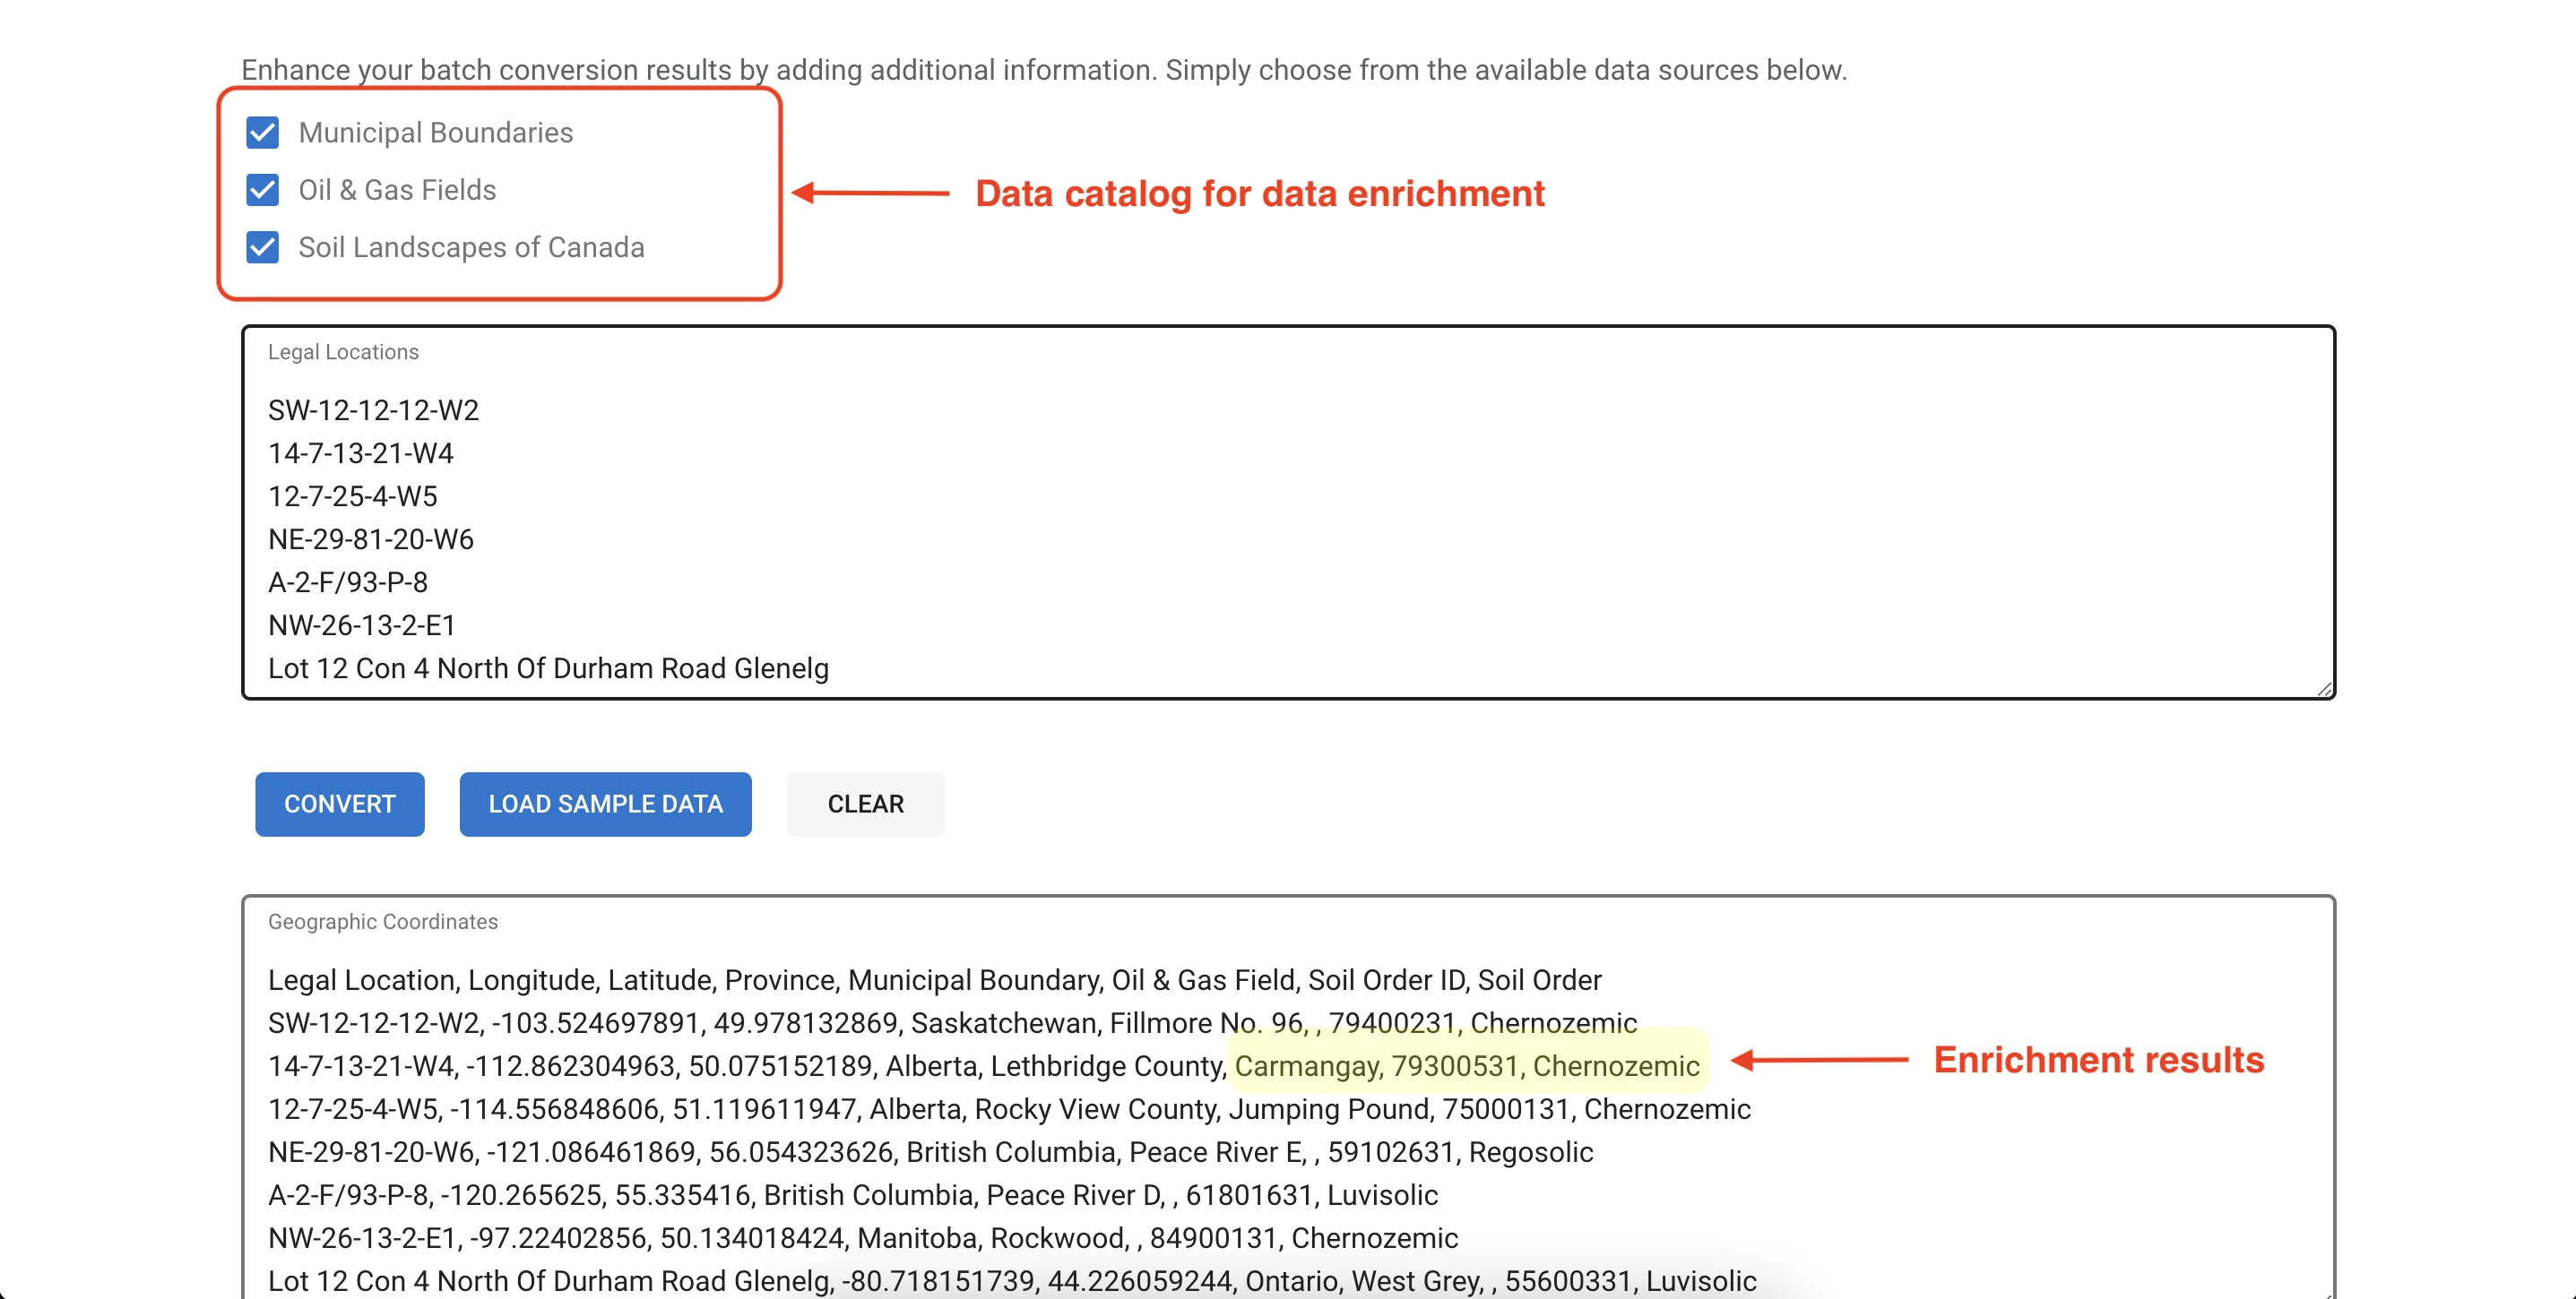
Task: Click the LOAD SAMPLE DATA button
Action: [x=605, y=804]
